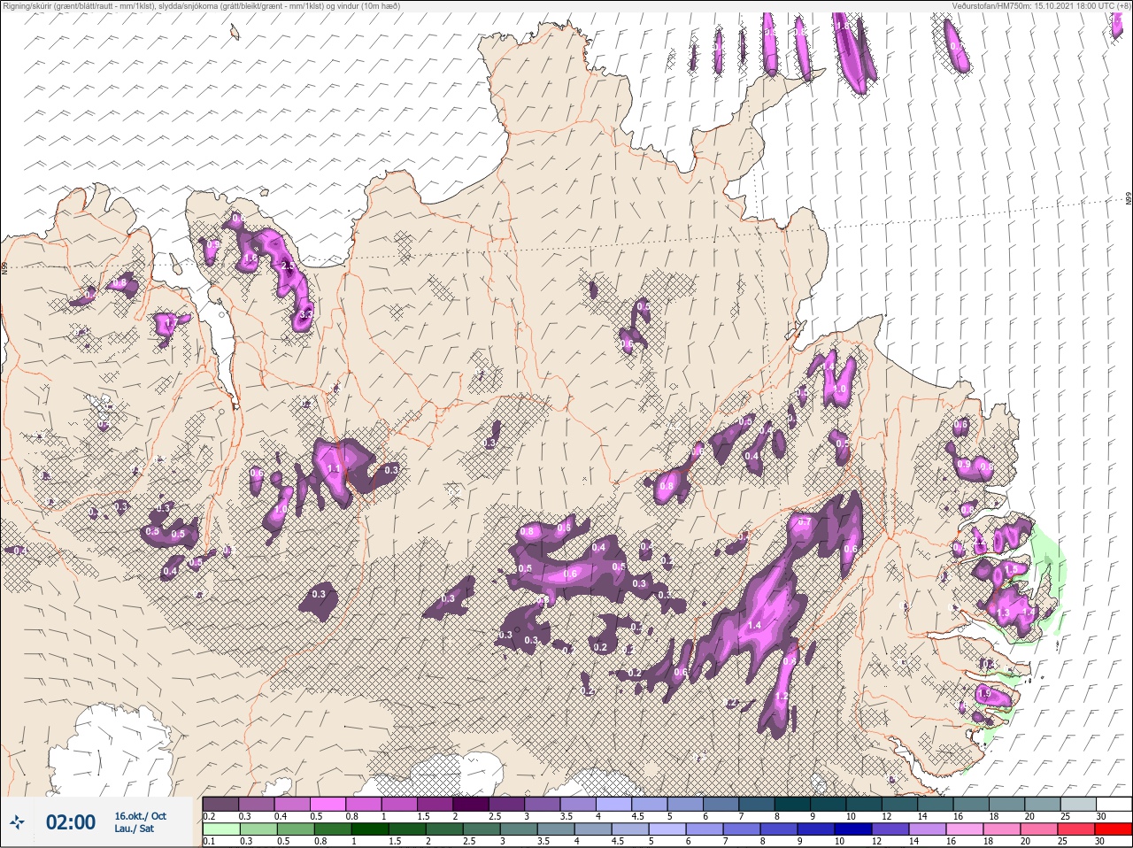1133x848 pixels.
Task: Select the lavender 4–4.5 upper legend swatch
Action: (x=613, y=804)
